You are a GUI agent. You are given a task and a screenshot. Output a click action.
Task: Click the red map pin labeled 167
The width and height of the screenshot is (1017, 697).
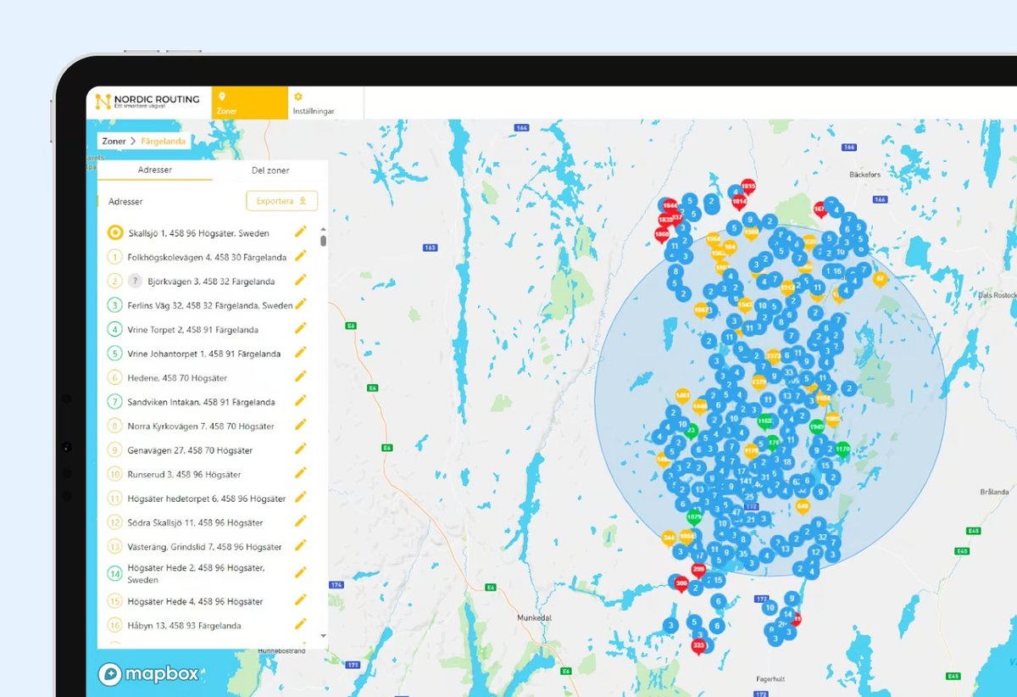(x=820, y=209)
